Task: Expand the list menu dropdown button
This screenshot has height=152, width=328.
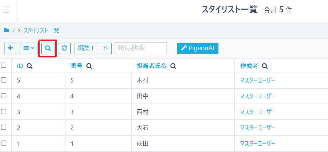Action: pos(28,48)
